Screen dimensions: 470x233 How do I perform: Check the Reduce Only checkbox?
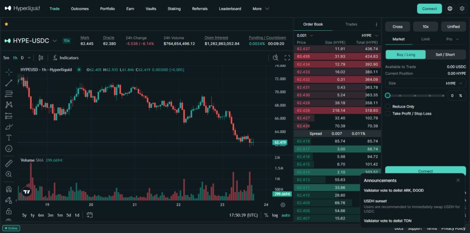point(387,106)
